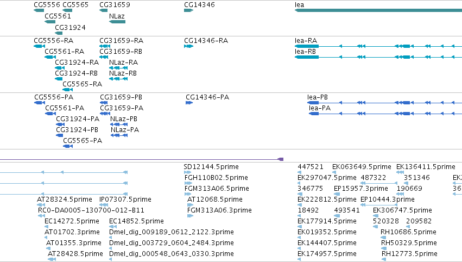Click the CG5556 gene label
Viewport: 462px width, 262px height.
click(x=47, y=5)
